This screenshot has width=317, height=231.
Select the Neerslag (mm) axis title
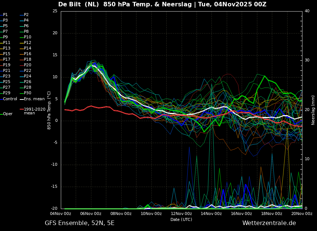coord(313,110)
